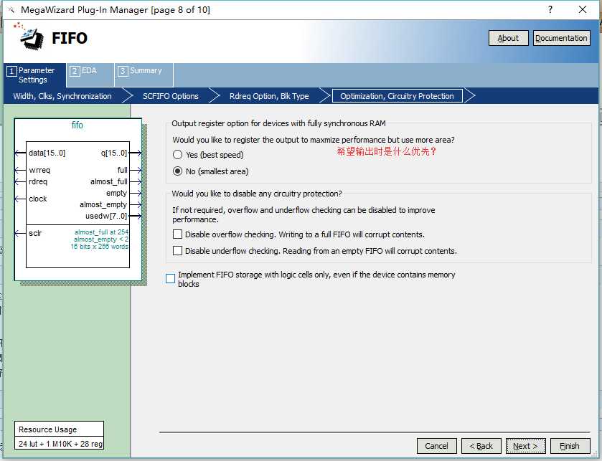Click the MegaWizard title bar wand icon
This screenshot has height=461, width=602.
click(11, 10)
